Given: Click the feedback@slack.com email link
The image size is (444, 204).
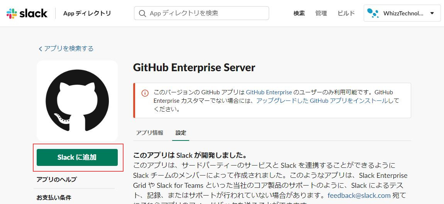Looking at the screenshot, I should click(x=359, y=195).
